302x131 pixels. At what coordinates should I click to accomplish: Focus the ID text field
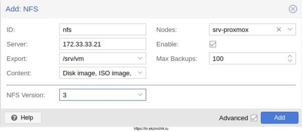point(102,30)
